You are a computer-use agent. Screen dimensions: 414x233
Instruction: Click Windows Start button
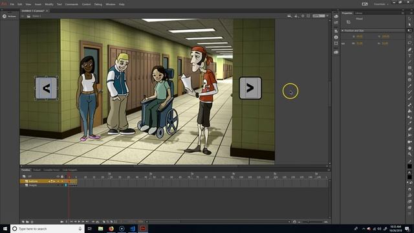pos(5,228)
